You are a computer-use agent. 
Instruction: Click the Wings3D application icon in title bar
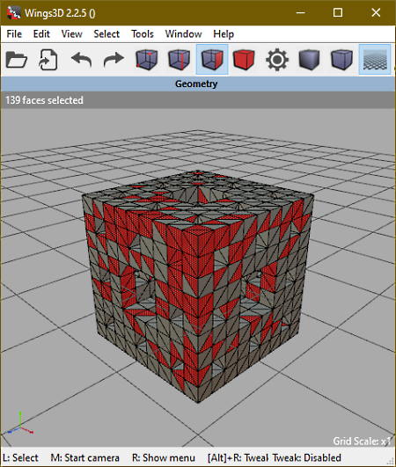coord(13,13)
